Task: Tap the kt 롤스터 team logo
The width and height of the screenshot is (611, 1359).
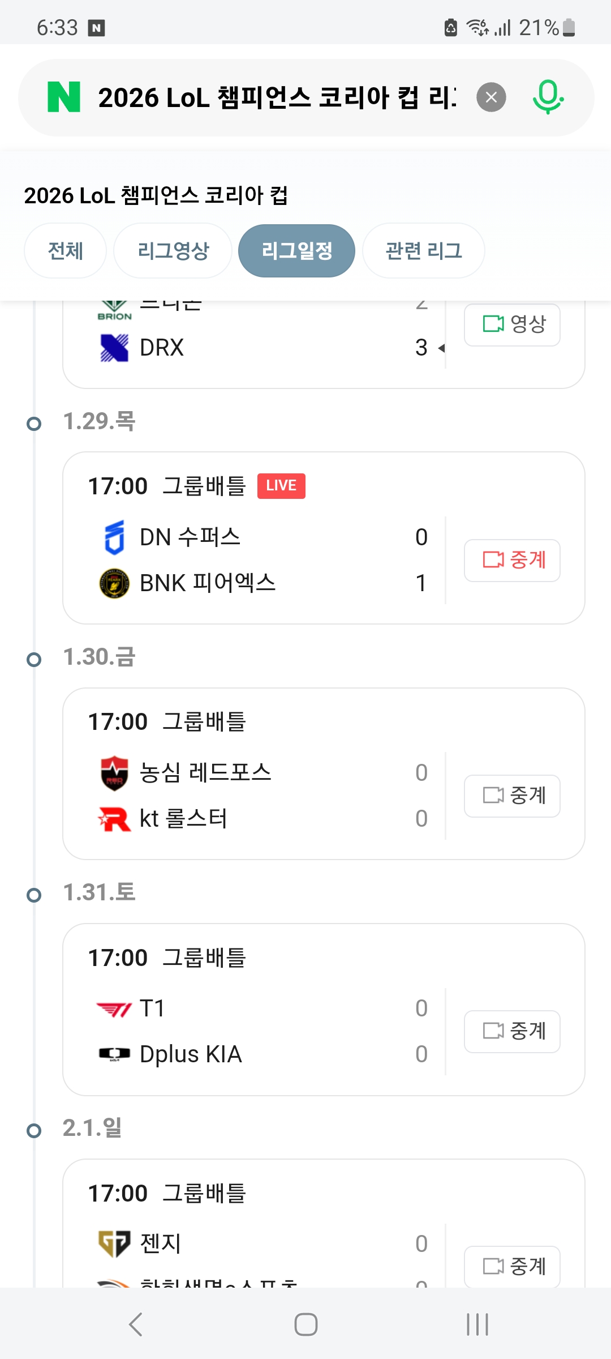Action: (x=114, y=819)
